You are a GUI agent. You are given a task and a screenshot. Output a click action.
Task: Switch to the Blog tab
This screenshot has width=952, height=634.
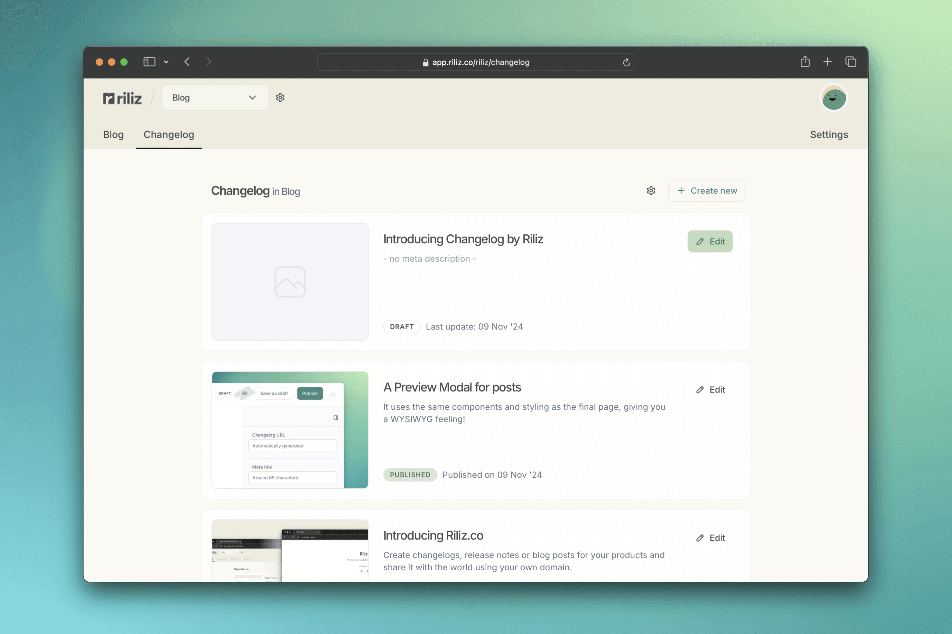pos(113,134)
